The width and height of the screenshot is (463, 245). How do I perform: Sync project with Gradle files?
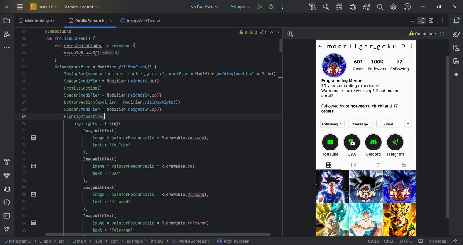367,7
